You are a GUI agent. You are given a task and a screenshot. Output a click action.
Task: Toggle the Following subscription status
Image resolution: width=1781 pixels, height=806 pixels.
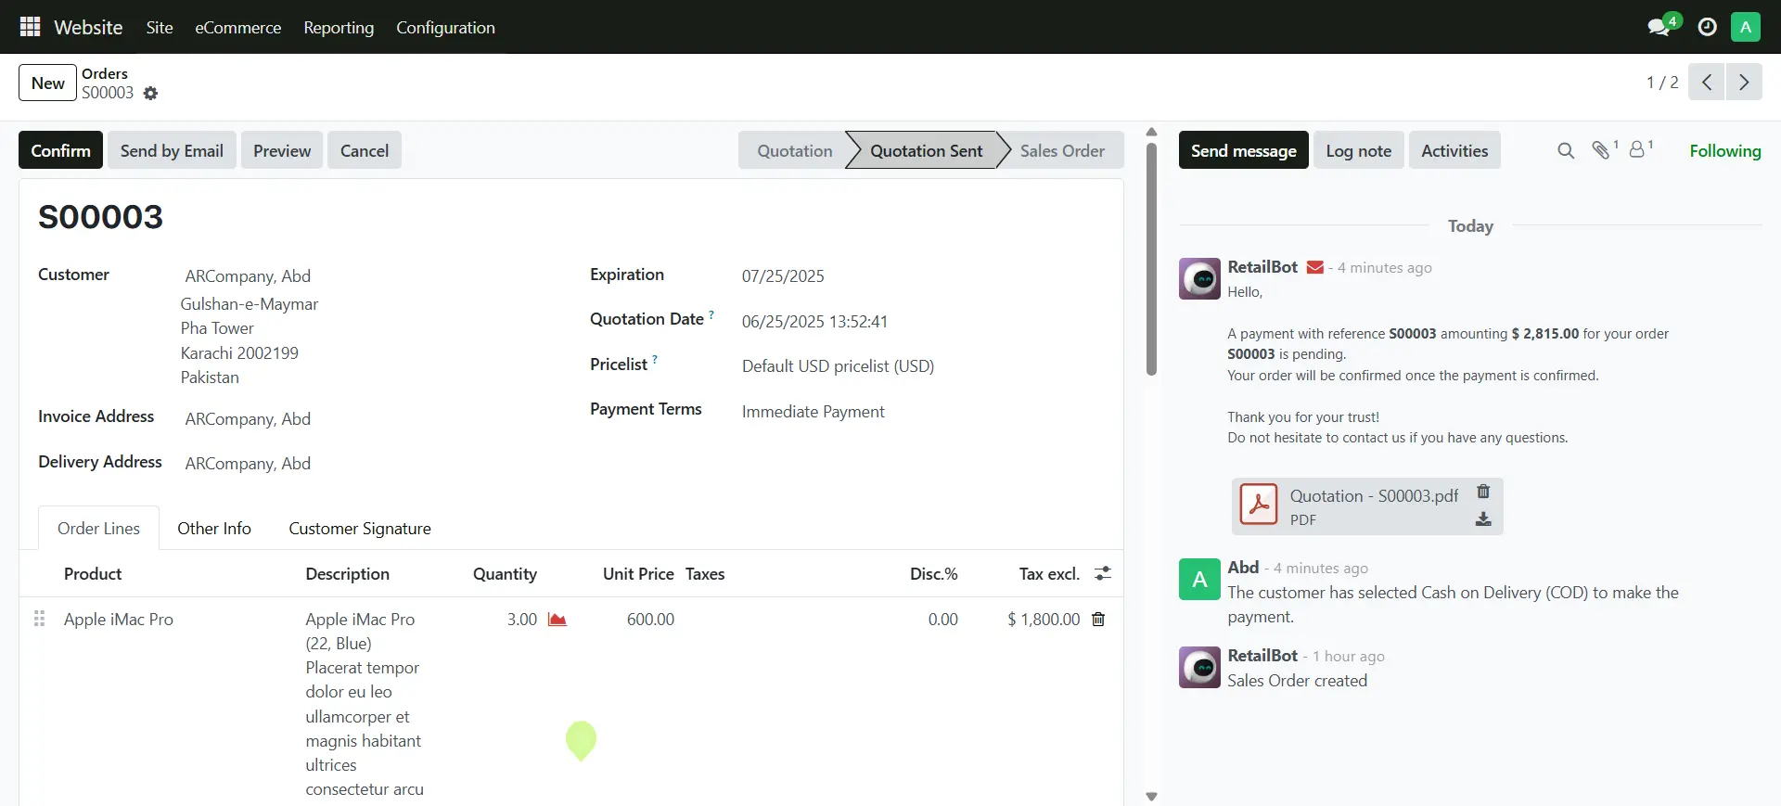(1724, 150)
